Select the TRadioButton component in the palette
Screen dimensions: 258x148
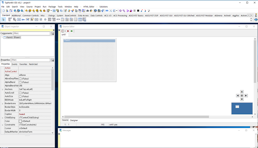tap(45, 20)
